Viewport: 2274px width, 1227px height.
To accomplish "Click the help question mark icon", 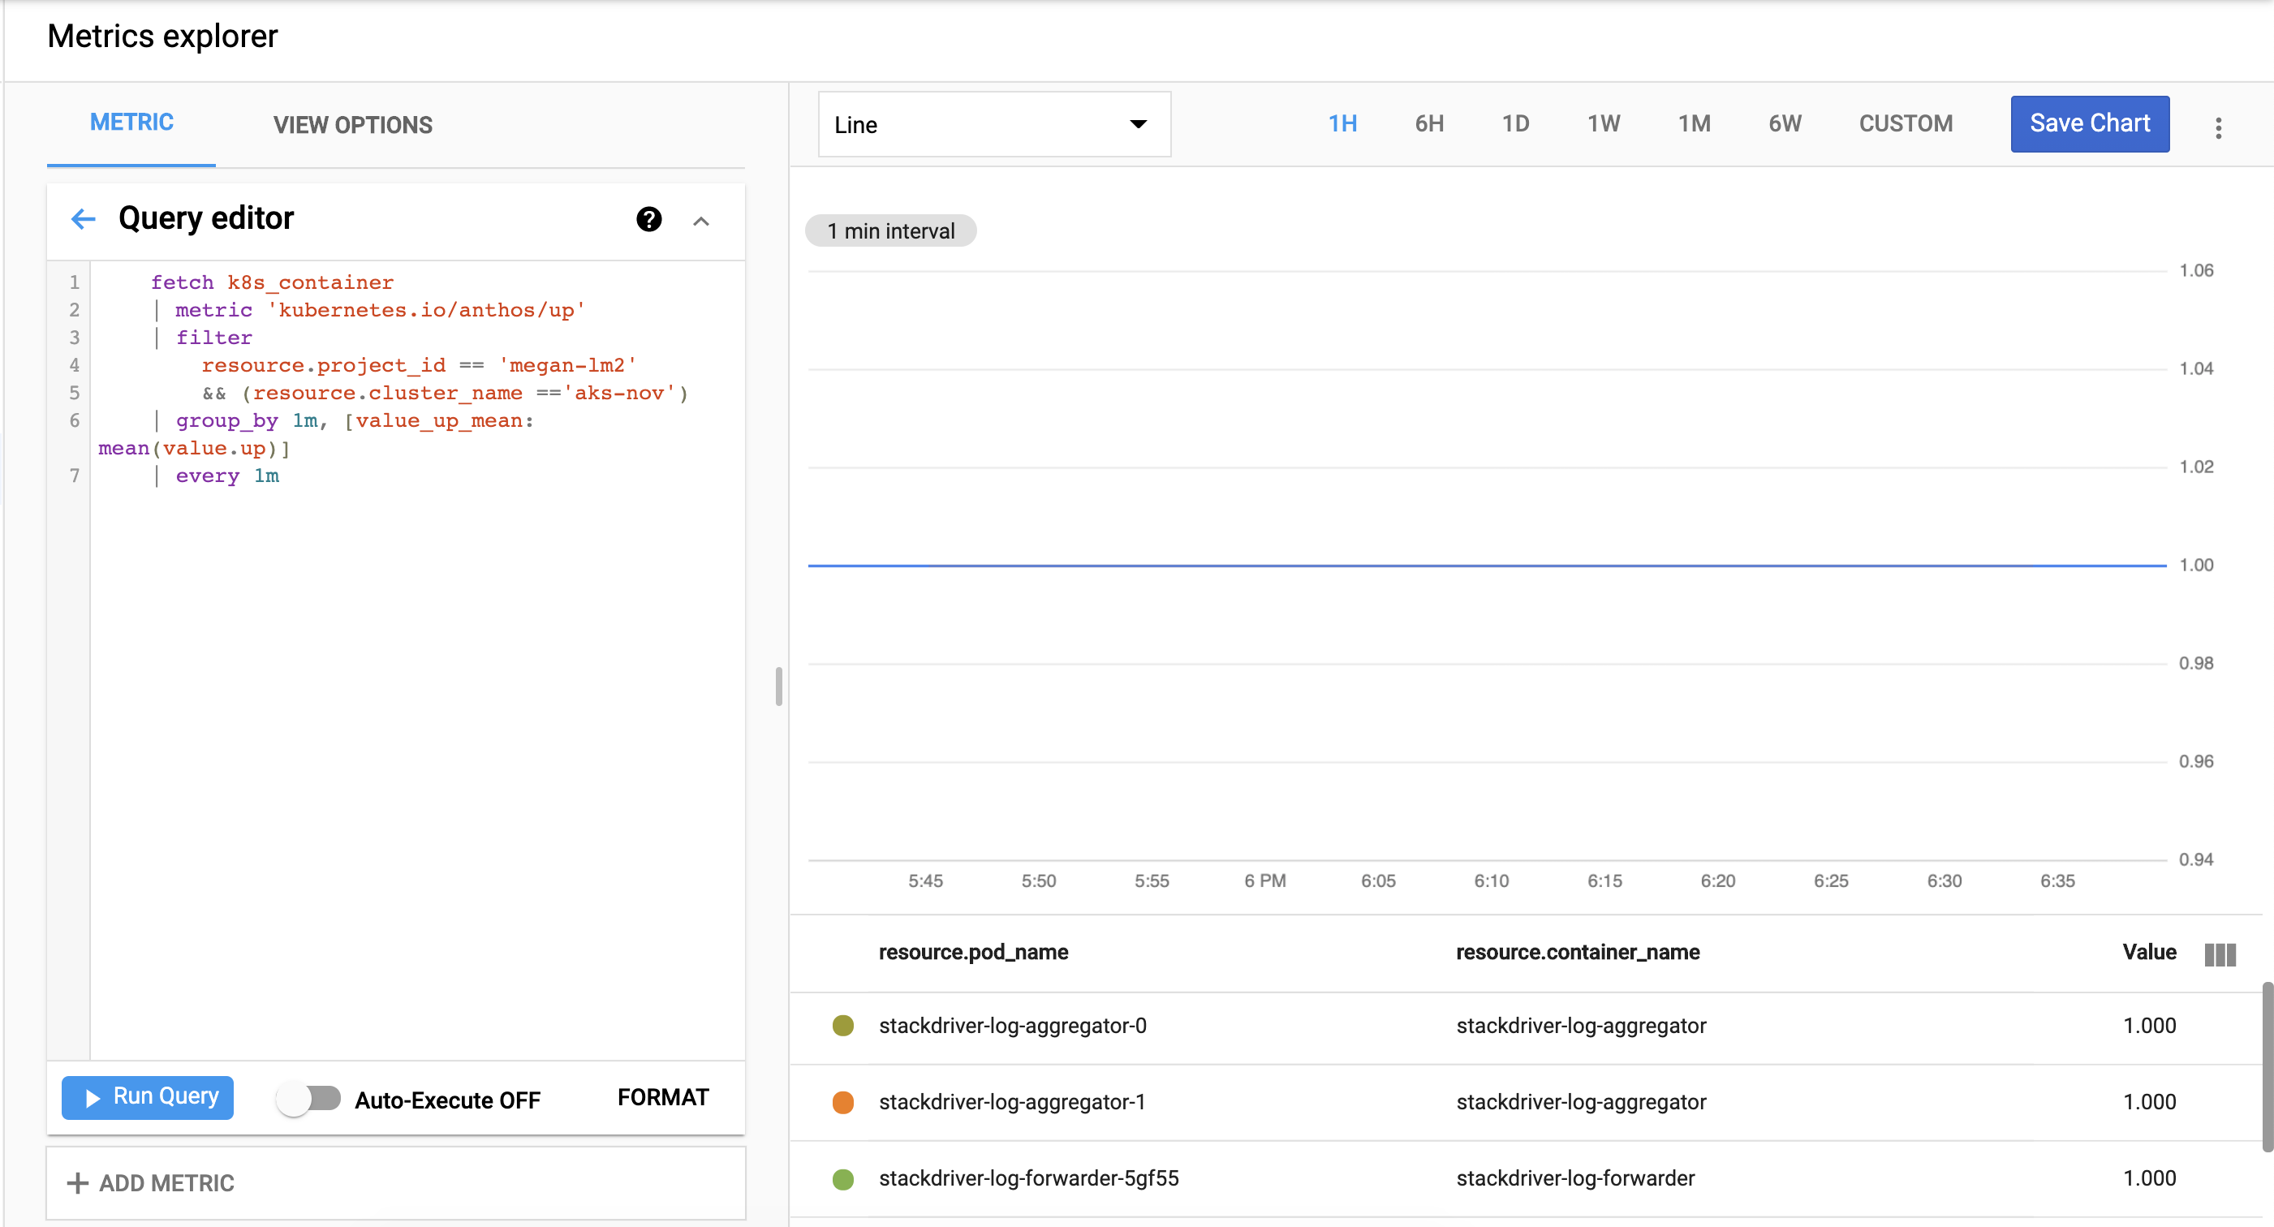I will (648, 219).
